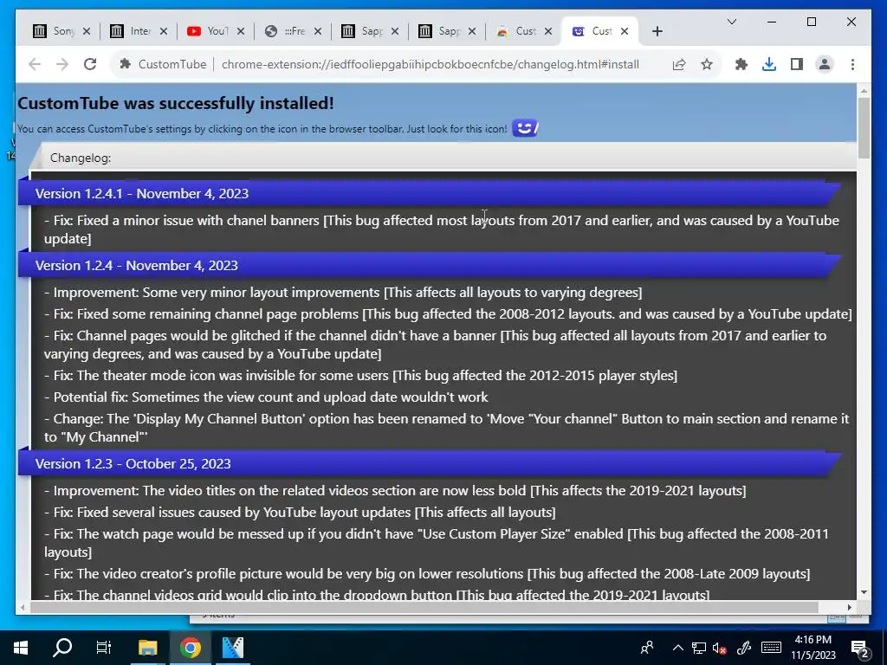
Task: Open the Windows Start menu
Action: (21, 648)
